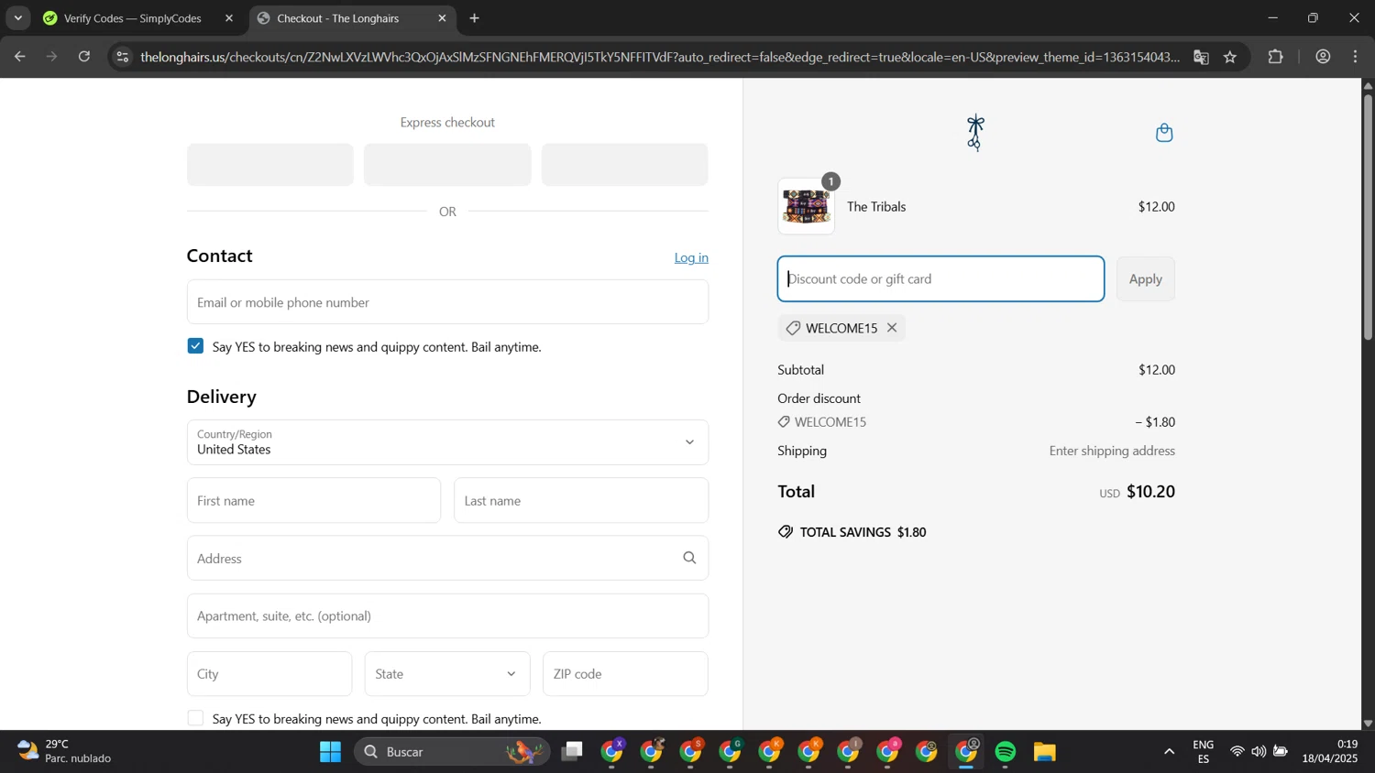The width and height of the screenshot is (1375, 773).
Task: Click the browser back arrow
Action: (19, 57)
